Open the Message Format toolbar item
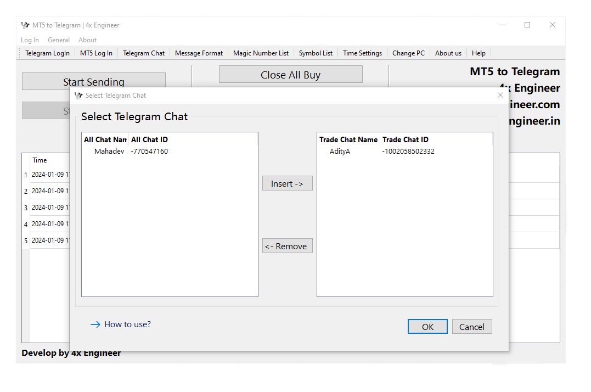Viewport: 591px width, 392px height. 199,53
